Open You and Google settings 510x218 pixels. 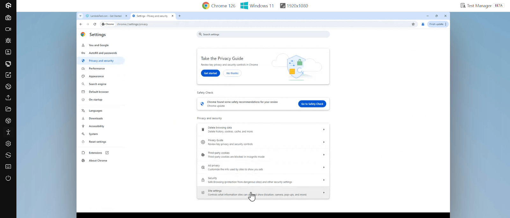(x=99, y=45)
